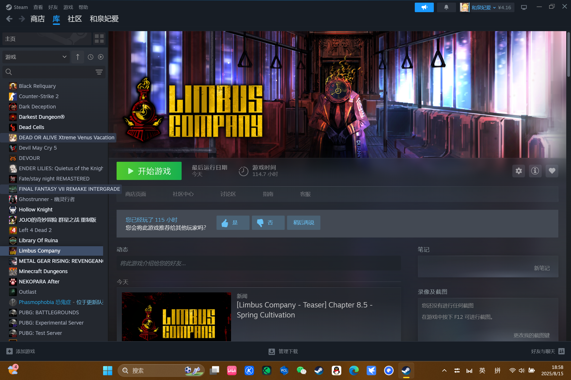Click 稍后再说 button

304,223
